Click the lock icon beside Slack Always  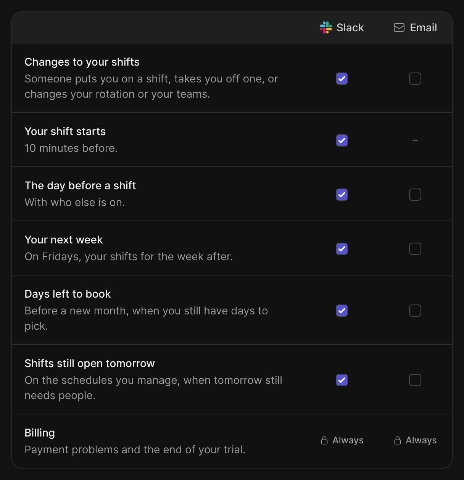pos(324,440)
